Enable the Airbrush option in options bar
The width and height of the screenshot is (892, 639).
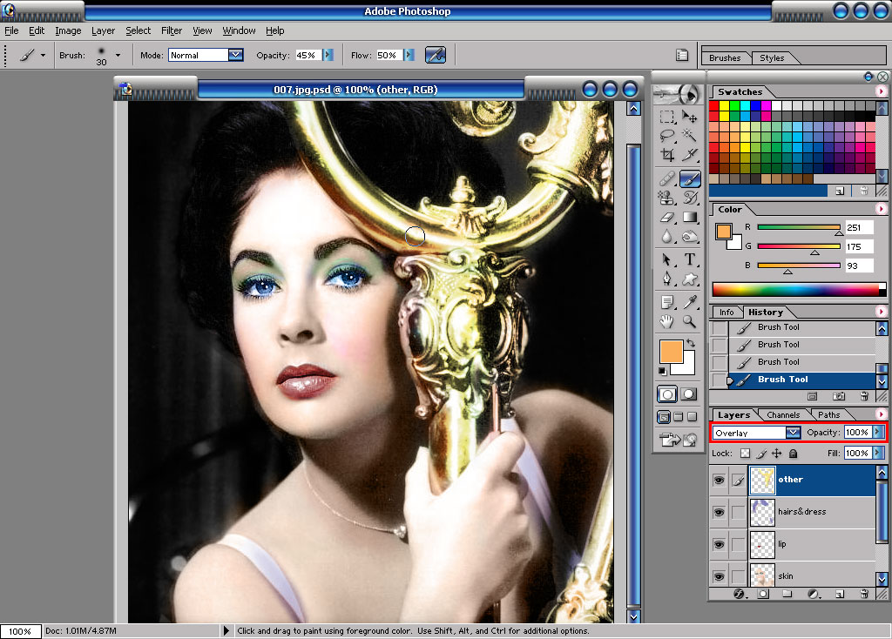[436, 55]
